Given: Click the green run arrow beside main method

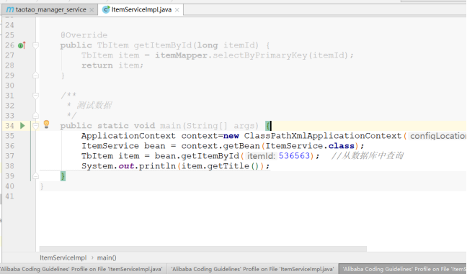Looking at the screenshot, I should click(x=22, y=126).
